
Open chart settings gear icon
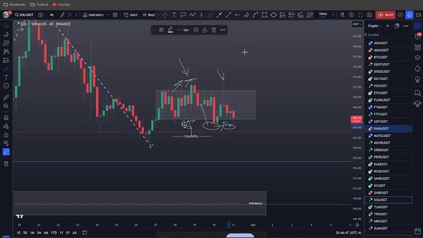click(x=351, y=15)
